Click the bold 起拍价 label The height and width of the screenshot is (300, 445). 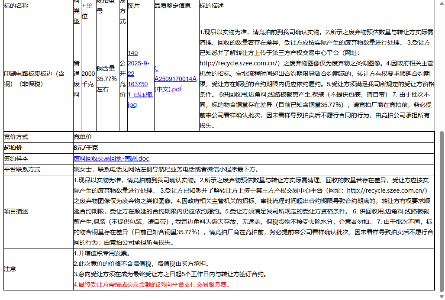point(13,148)
